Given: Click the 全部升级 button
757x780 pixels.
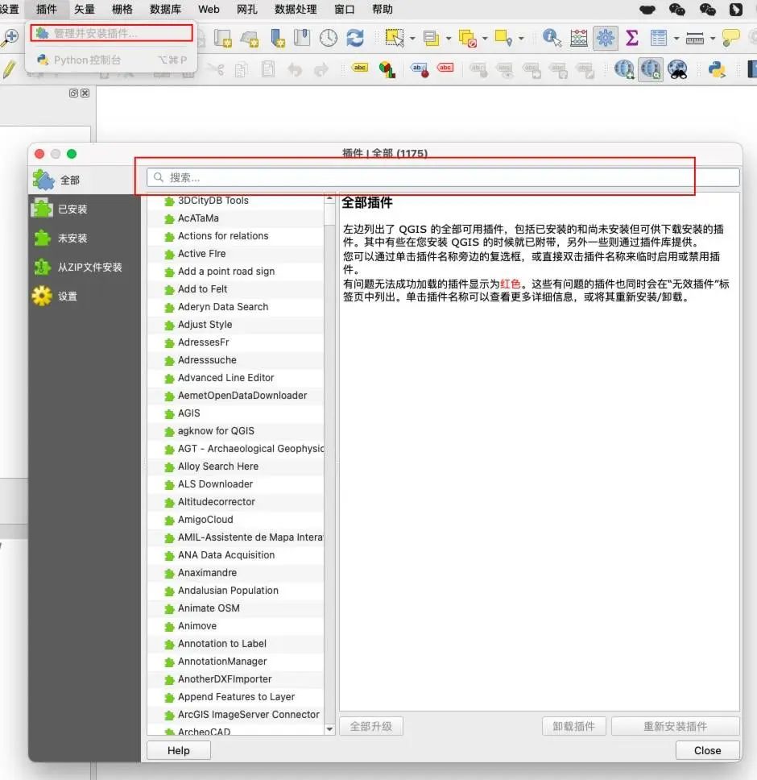Looking at the screenshot, I should 370,726.
